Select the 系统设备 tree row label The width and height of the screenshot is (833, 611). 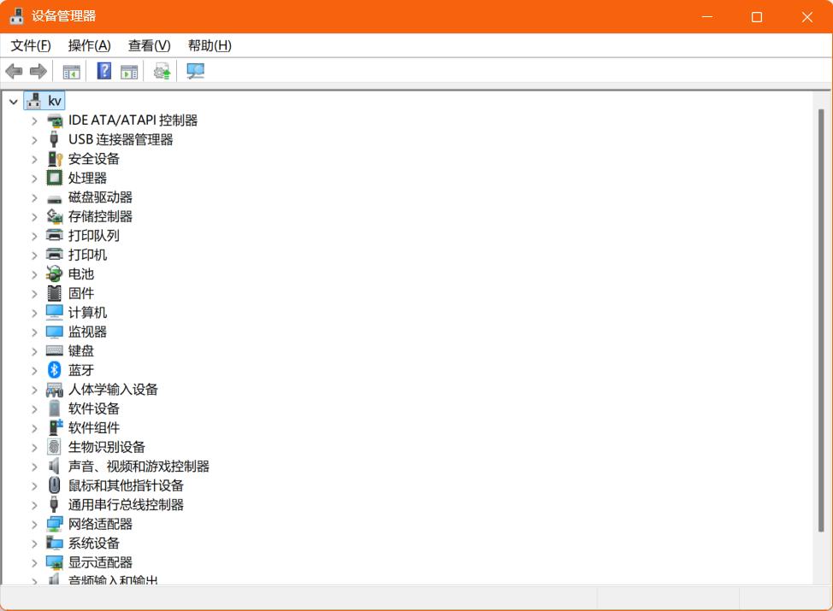(x=94, y=543)
